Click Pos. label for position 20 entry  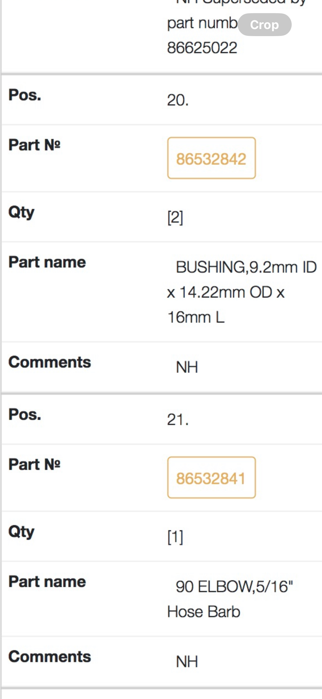(x=25, y=95)
